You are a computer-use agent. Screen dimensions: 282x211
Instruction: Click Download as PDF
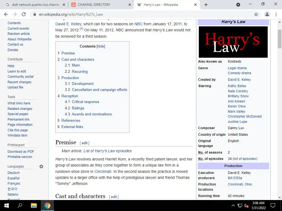pos(21,152)
